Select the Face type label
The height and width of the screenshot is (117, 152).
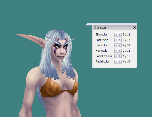[102, 40]
